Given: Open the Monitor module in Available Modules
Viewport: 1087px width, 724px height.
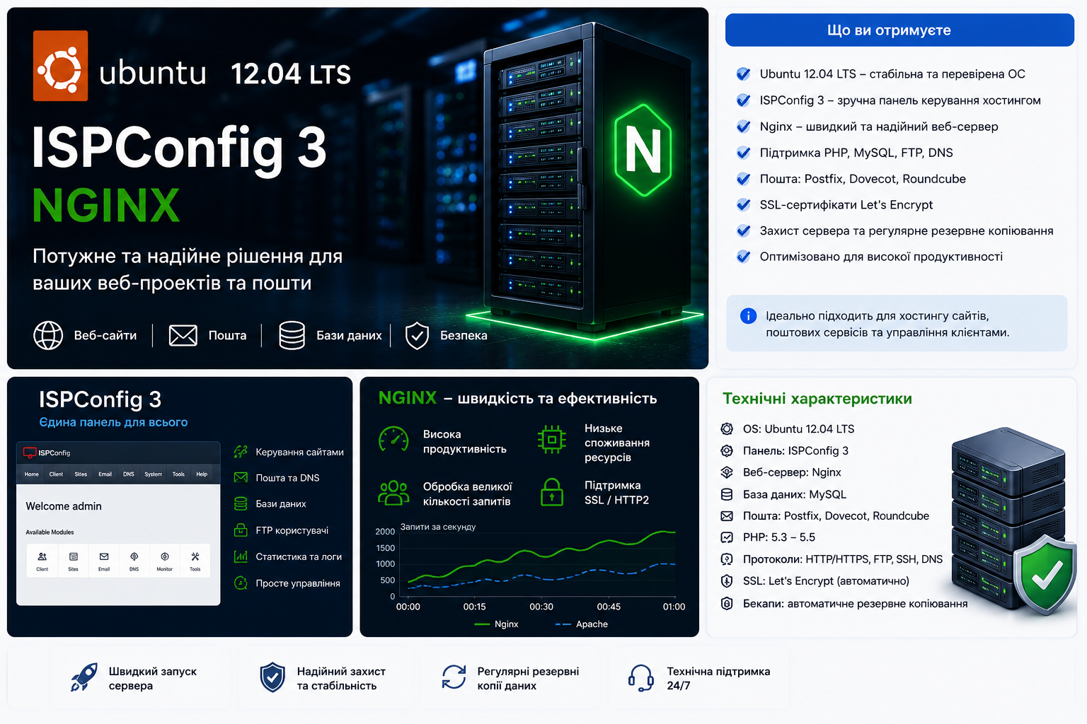Looking at the screenshot, I should click(x=164, y=561).
